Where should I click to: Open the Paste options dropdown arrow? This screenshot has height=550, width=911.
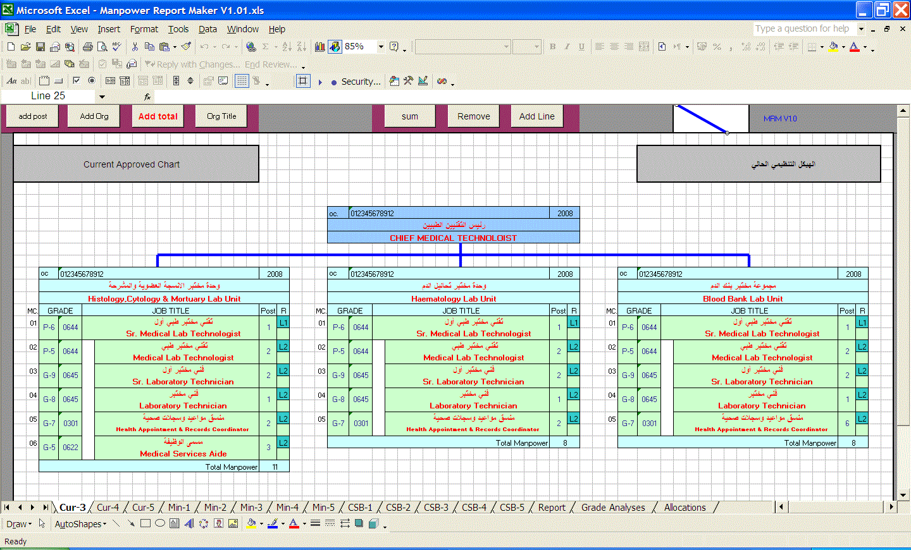tap(175, 47)
